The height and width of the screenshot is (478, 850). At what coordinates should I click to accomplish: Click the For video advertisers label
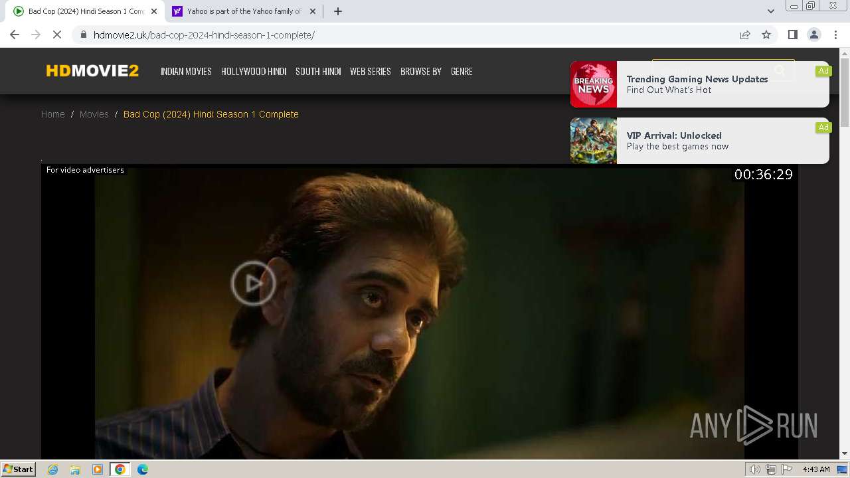coord(85,170)
